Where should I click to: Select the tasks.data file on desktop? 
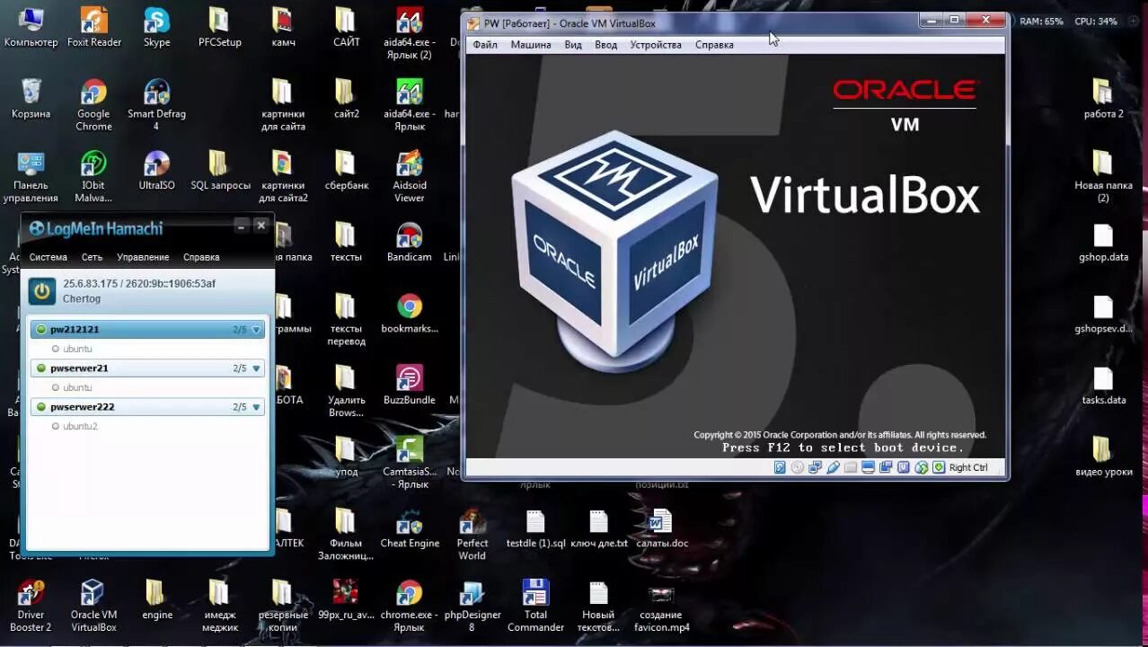pos(1103,386)
